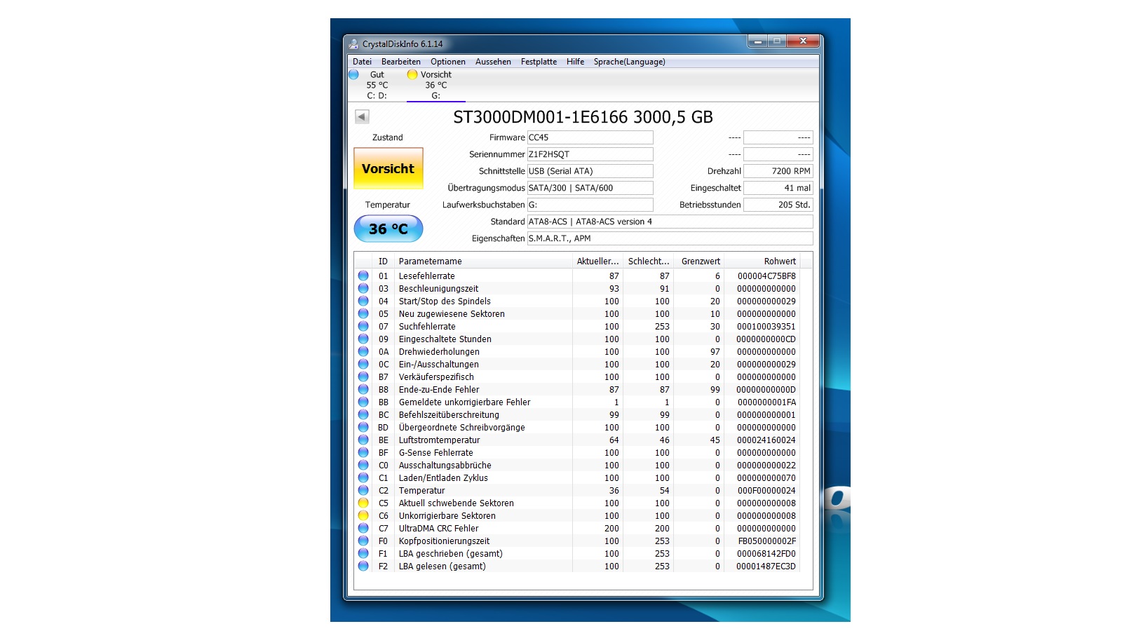Click yellow warning orb for Unkorrigierbare Sektoren

point(363,515)
